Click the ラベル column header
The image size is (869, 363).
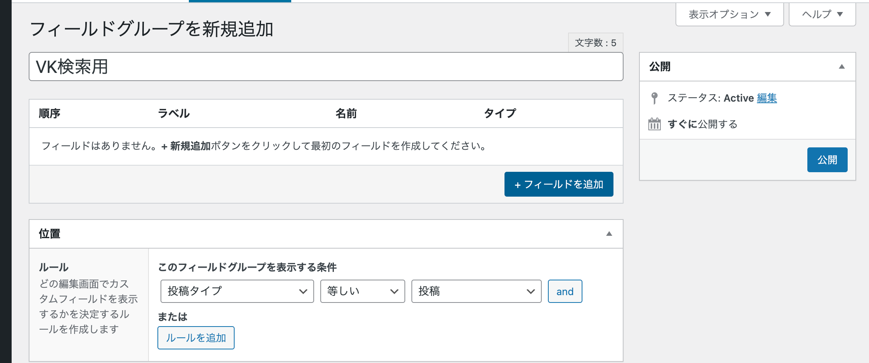click(x=174, y=113)
